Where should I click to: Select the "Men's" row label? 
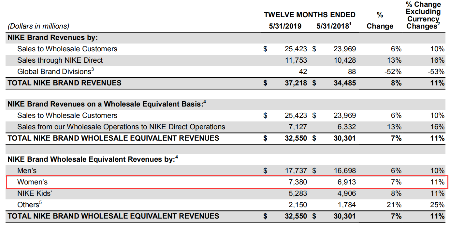pyautogui.click(x=27, y=170)
